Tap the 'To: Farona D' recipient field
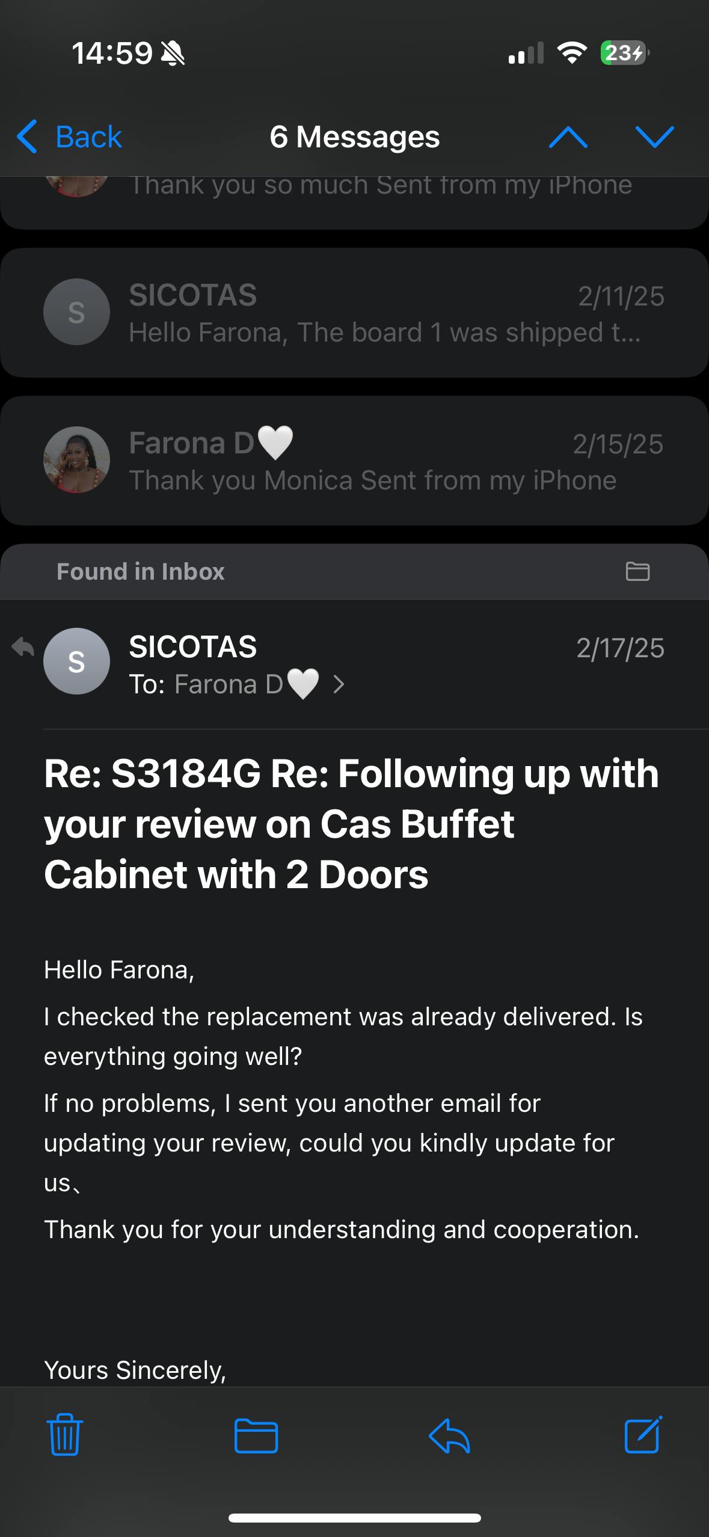The image size is (709, 1537). click(224, 684)
